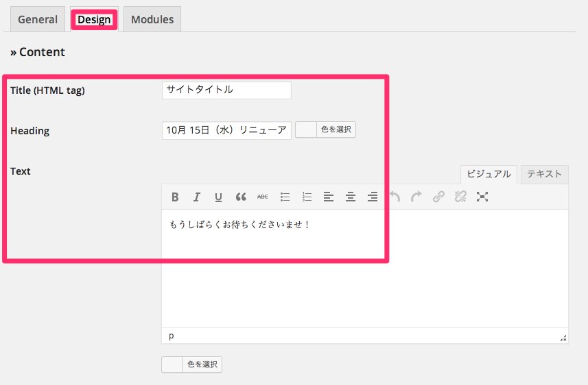Insert a link with the chain icon
This screenshot has height=385, width=588.
point(438,197)
